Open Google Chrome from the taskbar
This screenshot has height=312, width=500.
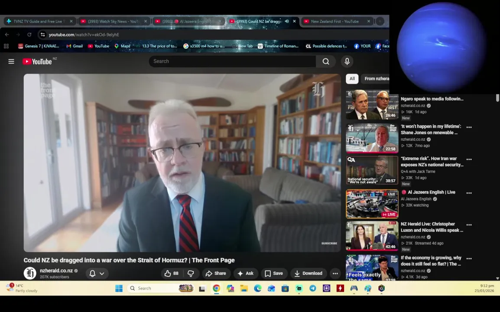[216, 289]
